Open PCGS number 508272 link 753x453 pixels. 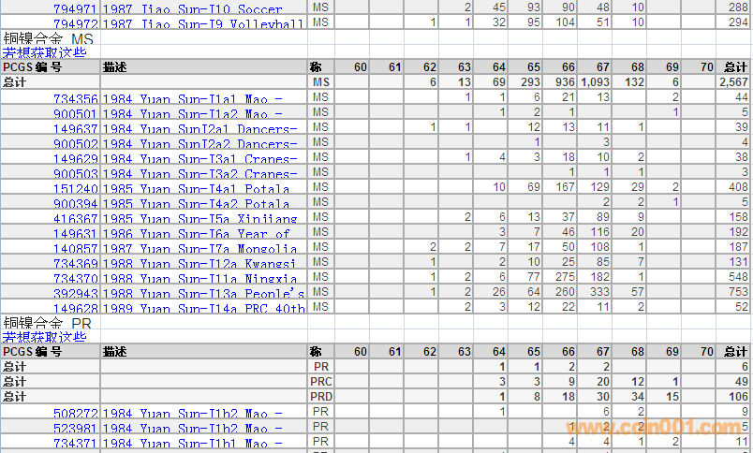pyautogui.click(x=75, y=413)
